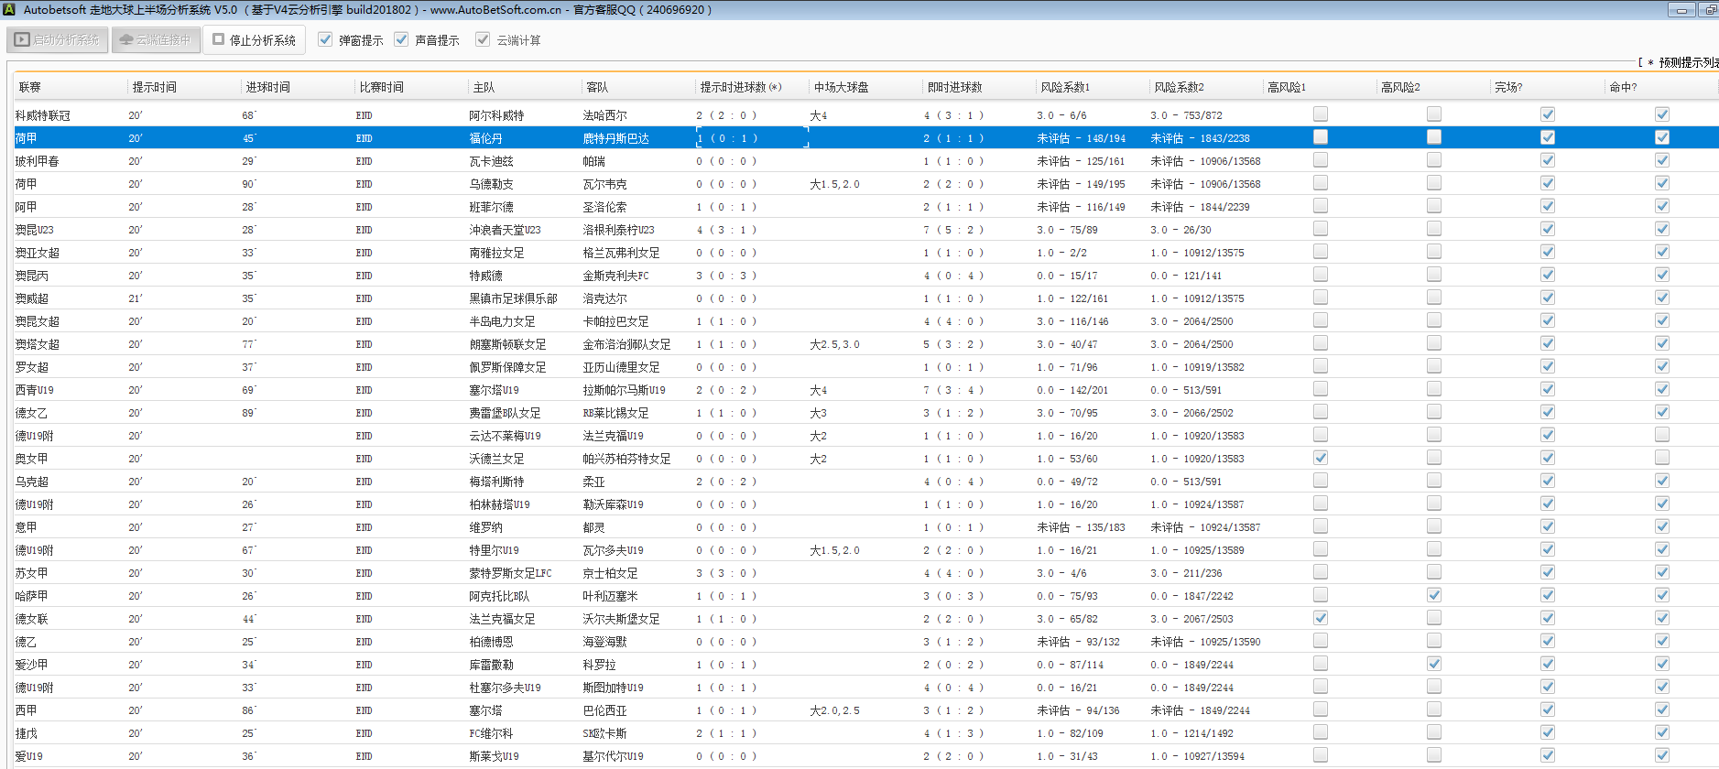Click the 提示时进球数 column header
The image size is (1719, 769).
tap(740, 87)
